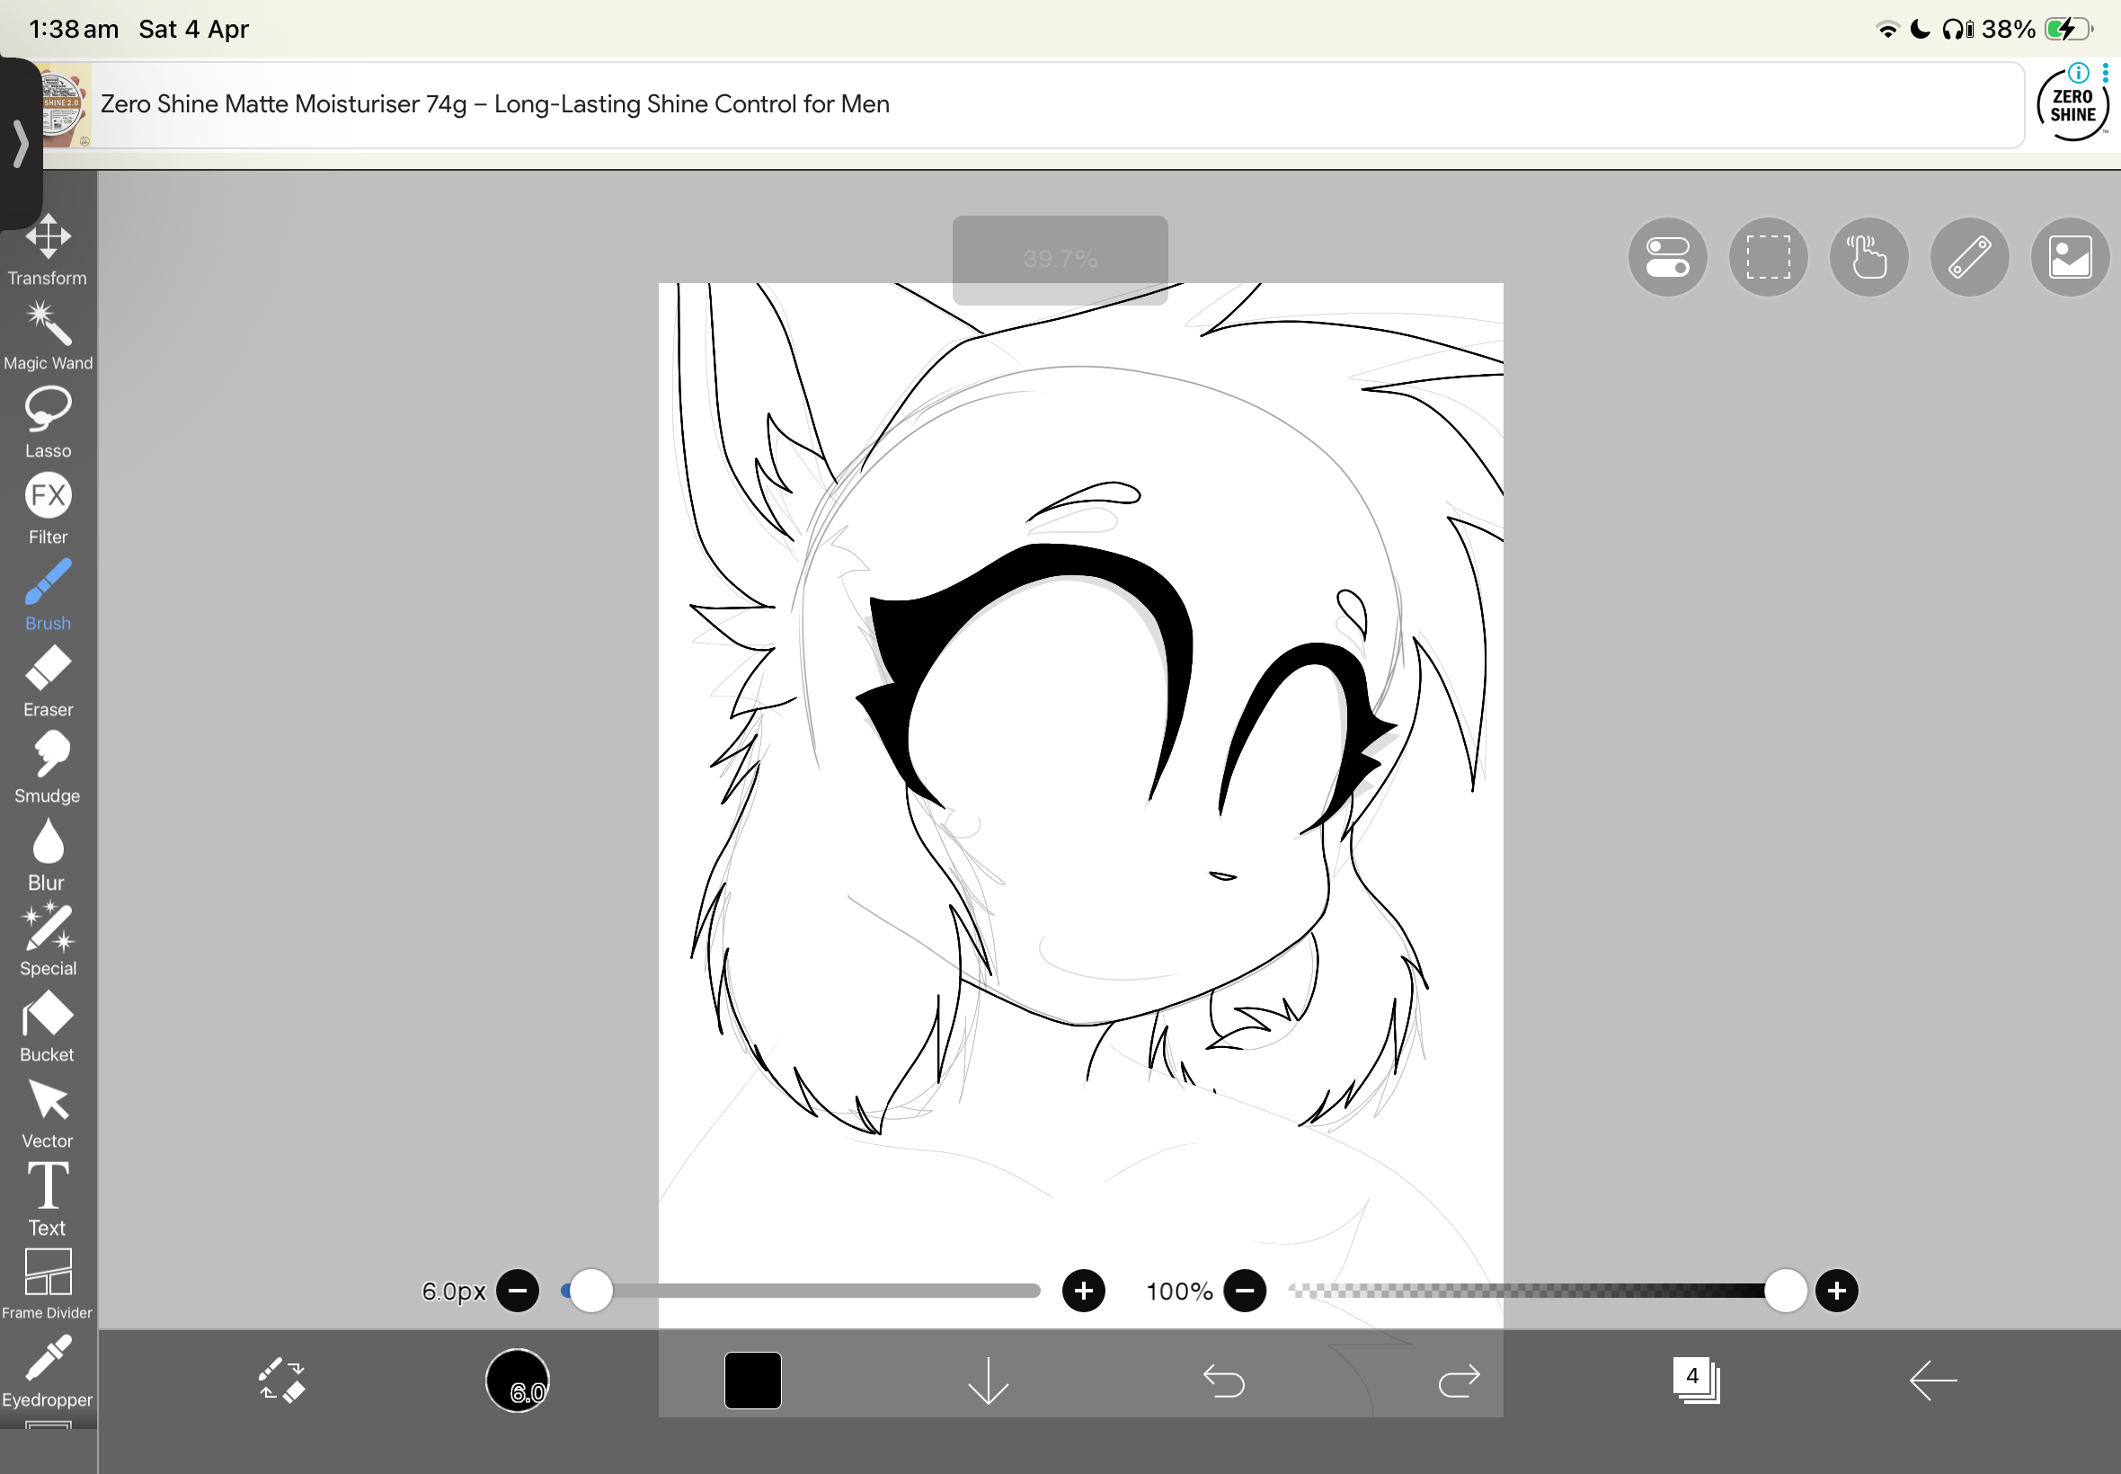Screen dimensions: 2121x1474
Task: Increase brush size with plus button
Action: pyautogui.click(x=1083, y=1291)
